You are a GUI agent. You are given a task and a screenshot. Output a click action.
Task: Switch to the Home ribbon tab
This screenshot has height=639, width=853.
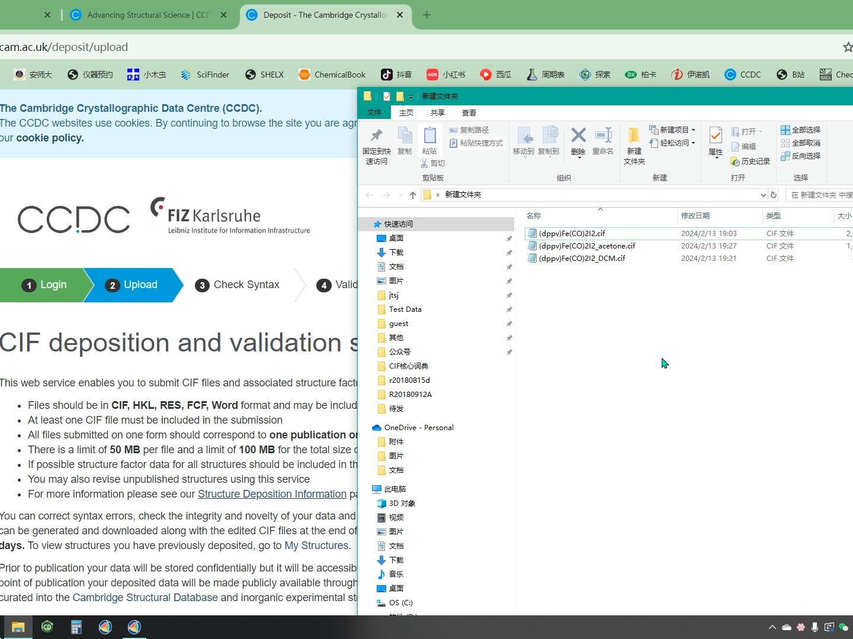(x=406, y=112)
